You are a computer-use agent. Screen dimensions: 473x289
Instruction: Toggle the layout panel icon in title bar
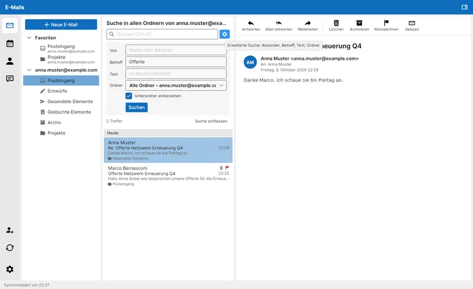point(464,7)
